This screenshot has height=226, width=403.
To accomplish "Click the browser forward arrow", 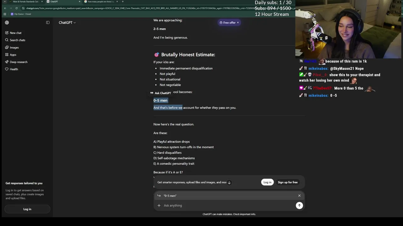I will pyautogui.click(x=11, y=8).
